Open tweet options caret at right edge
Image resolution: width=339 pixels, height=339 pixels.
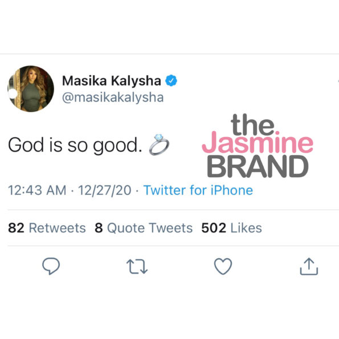pos(338,81)
